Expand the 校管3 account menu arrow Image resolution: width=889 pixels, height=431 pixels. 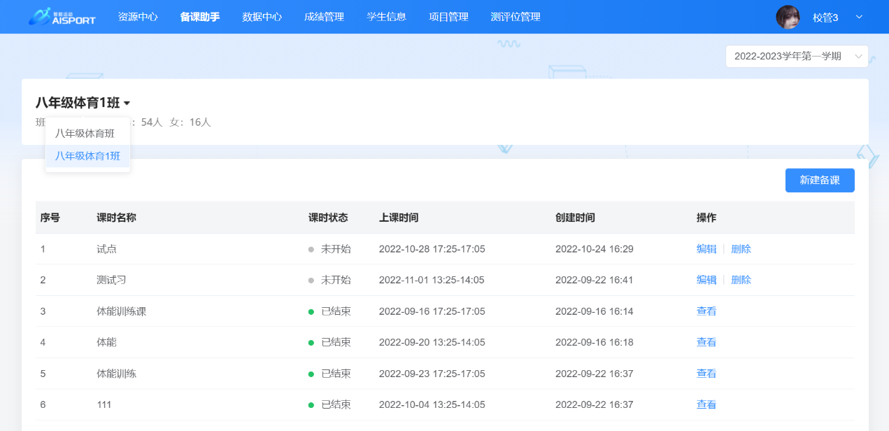(859, 17)
